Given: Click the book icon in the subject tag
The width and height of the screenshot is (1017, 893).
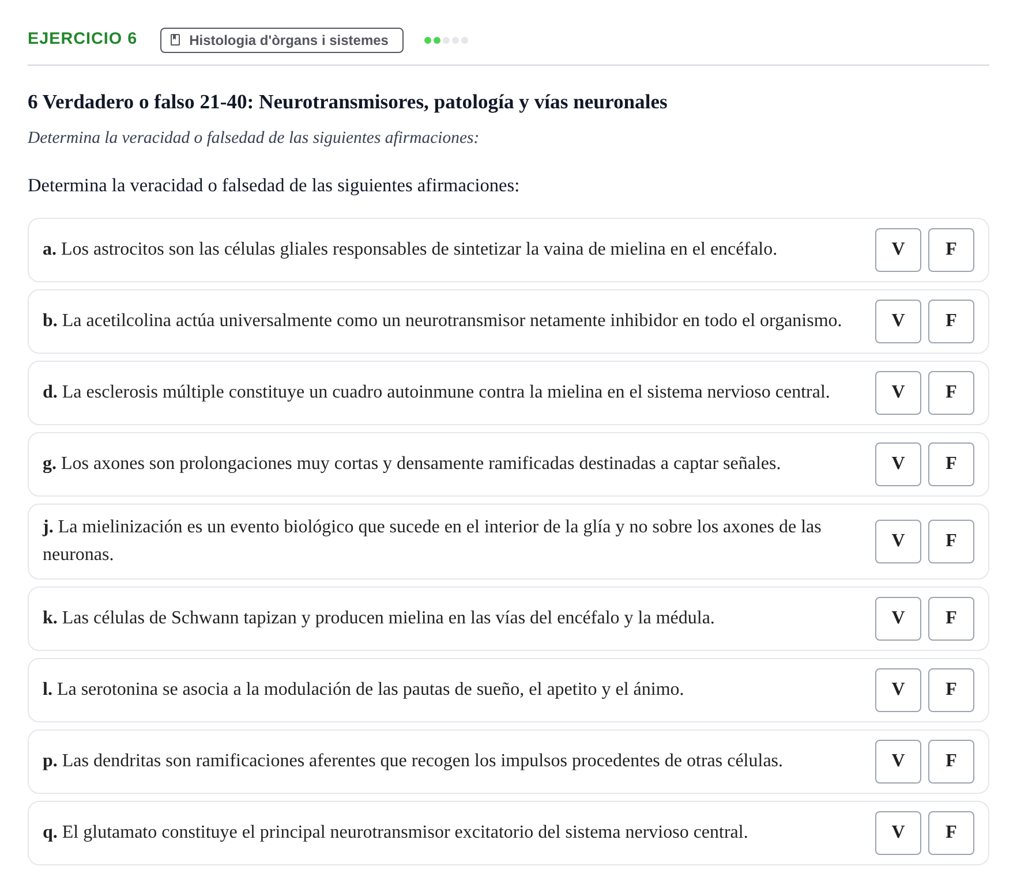Looking at the screenshot, I should pos(176,40).
